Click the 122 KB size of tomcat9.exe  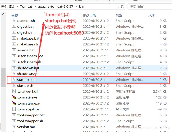(x=161, y=97)
